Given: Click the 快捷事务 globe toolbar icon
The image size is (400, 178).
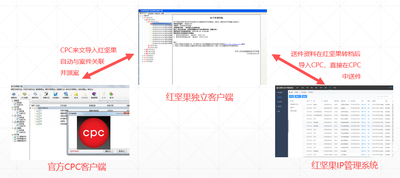Looking at the screenshot, I should click(66, 95).
